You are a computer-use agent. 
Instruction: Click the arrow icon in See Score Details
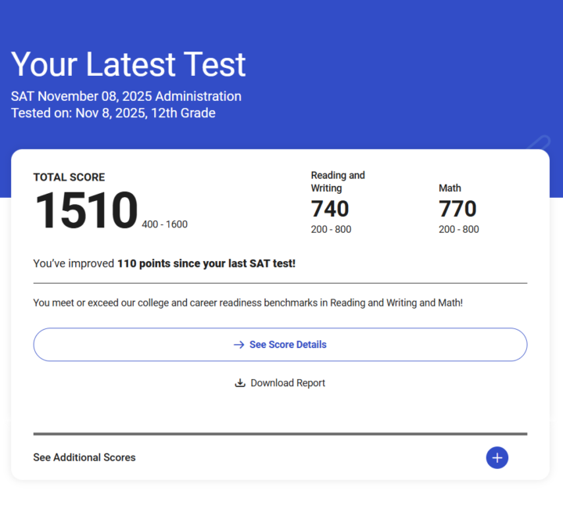(239, 345)
